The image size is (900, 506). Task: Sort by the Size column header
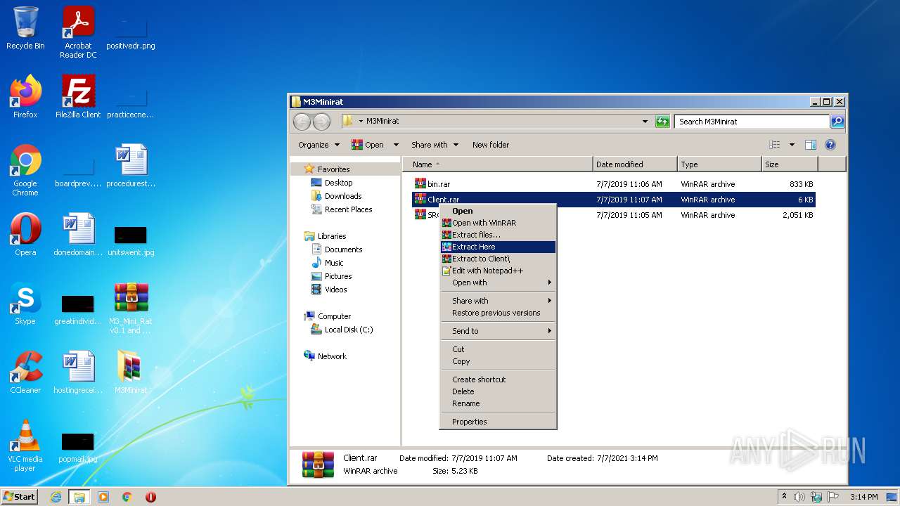click(790, 164)
